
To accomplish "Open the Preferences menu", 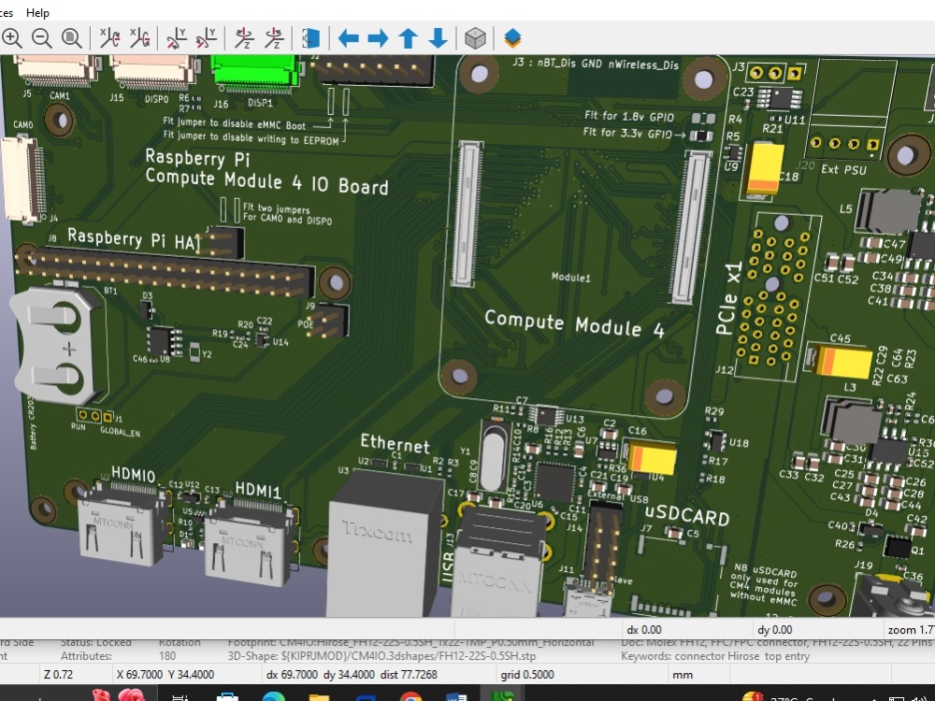I will click(7, 12).
